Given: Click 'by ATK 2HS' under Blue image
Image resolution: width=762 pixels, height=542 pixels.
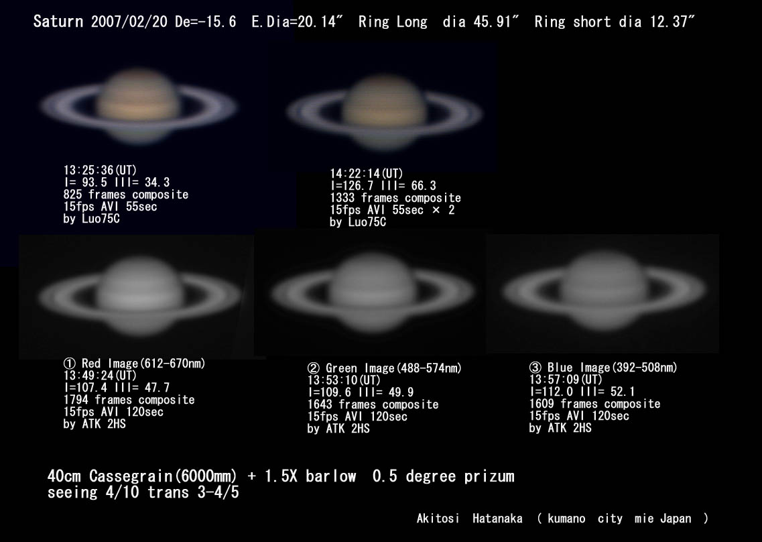Looking at the screenshot, I should 560,428.
